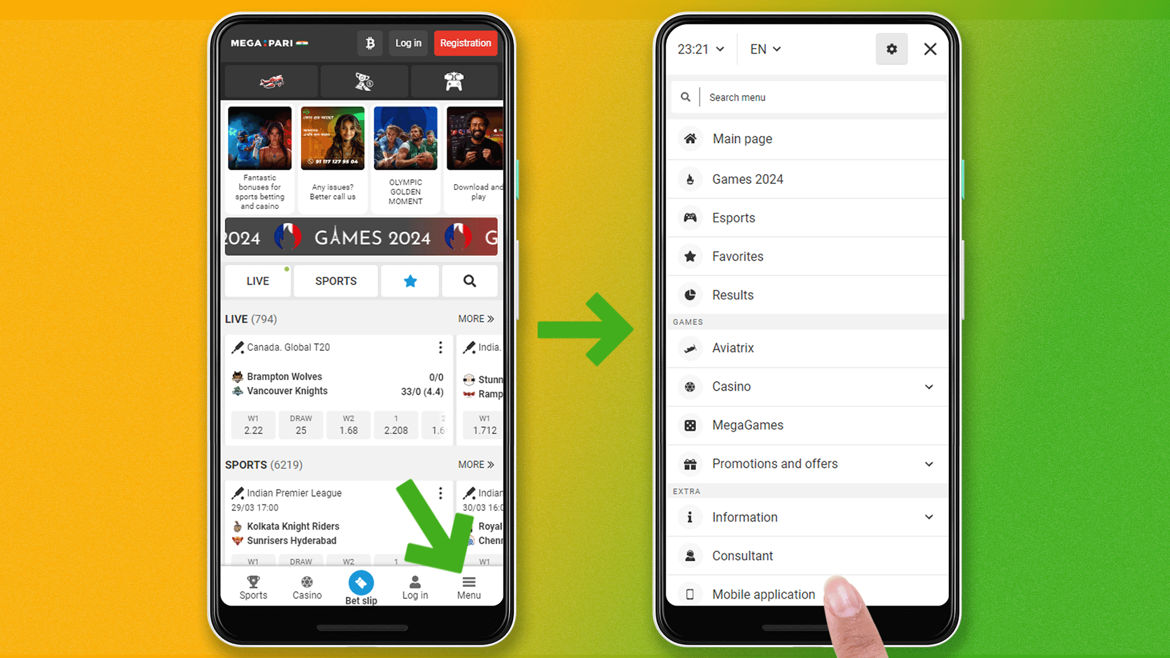Tap the Casino menu icon

[x=689, y=386]
